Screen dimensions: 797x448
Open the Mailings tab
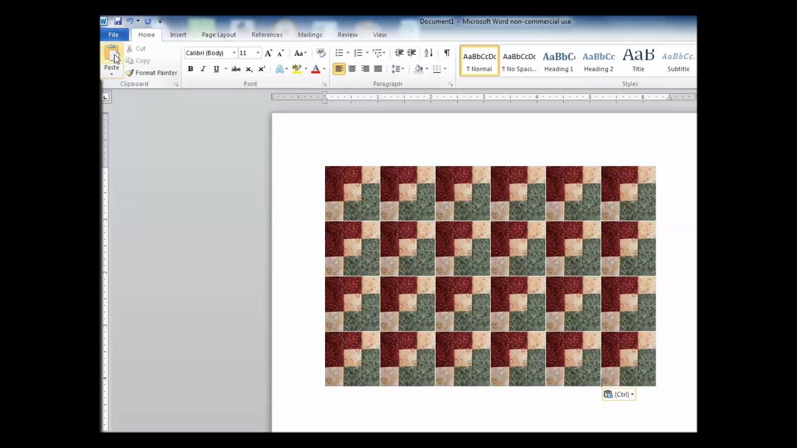309,35
